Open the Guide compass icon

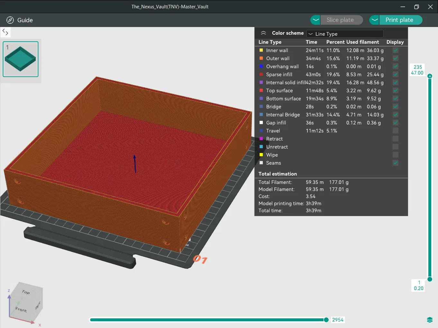(10, 20)
